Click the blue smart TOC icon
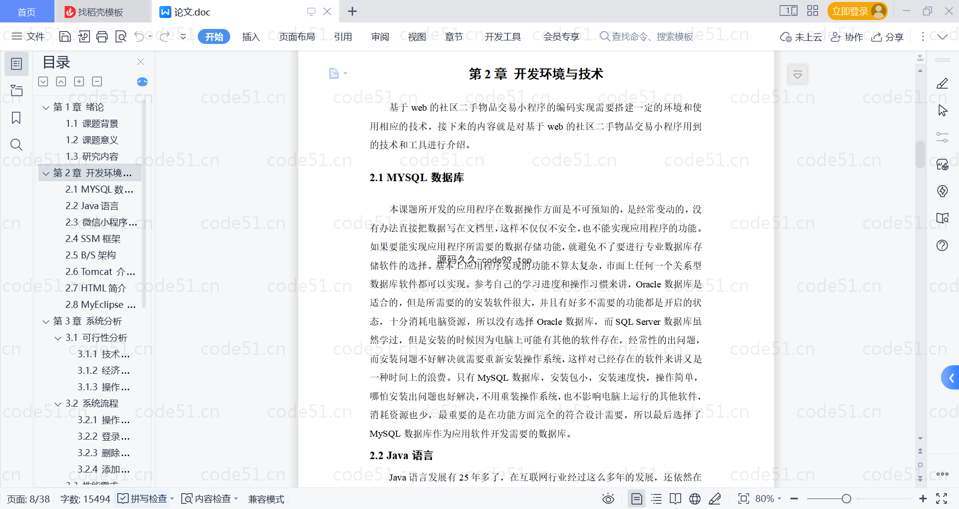Viewport: 959px width, 509px height. coord(142,82)
